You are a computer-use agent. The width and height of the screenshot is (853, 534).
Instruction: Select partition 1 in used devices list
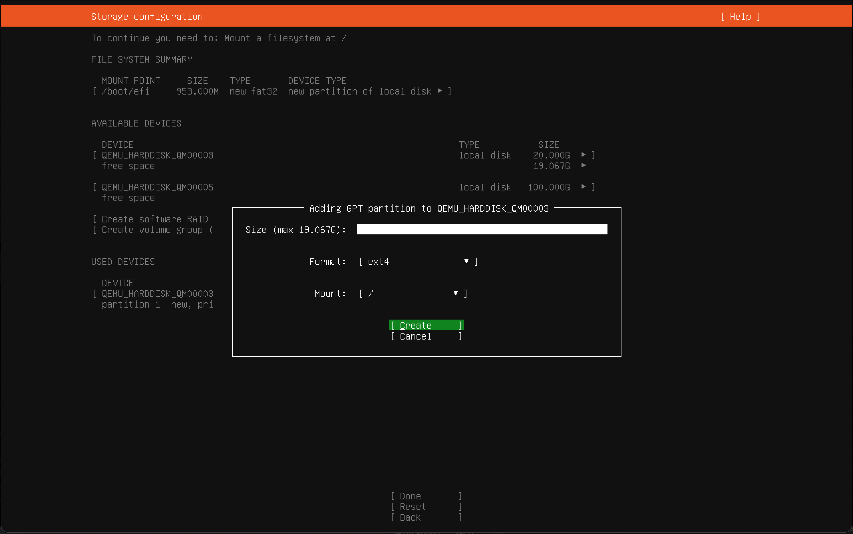pos(157,304)
